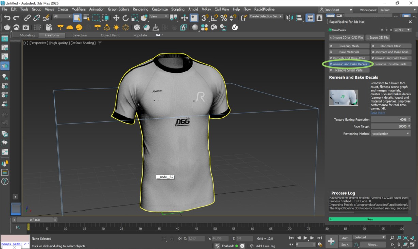Open the Graph Editors menu
Image resolution: width=418 pixels, height=249 pixels.
click(x=118, y=9)
